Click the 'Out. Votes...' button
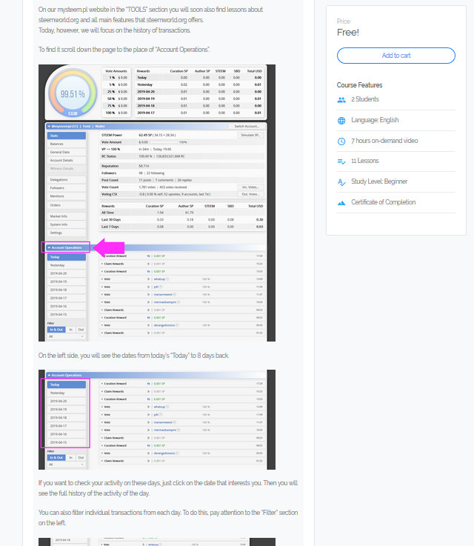Viewport: 474px width, 546px height. point(250,194)
